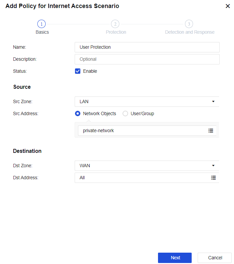Click step 1 Basics circle icon

(x=41, y=24)
